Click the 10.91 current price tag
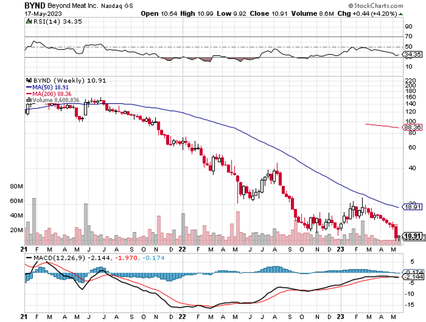 tap(412, 236)
